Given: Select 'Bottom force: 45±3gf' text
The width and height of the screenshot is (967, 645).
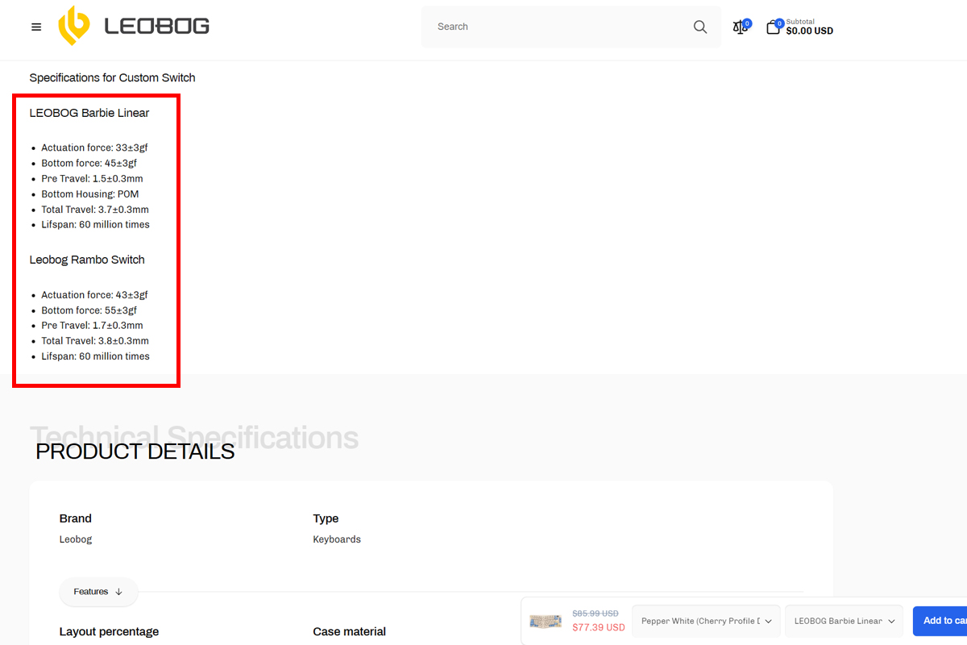Looking at the screenshot, I should (x=89, y=163).
